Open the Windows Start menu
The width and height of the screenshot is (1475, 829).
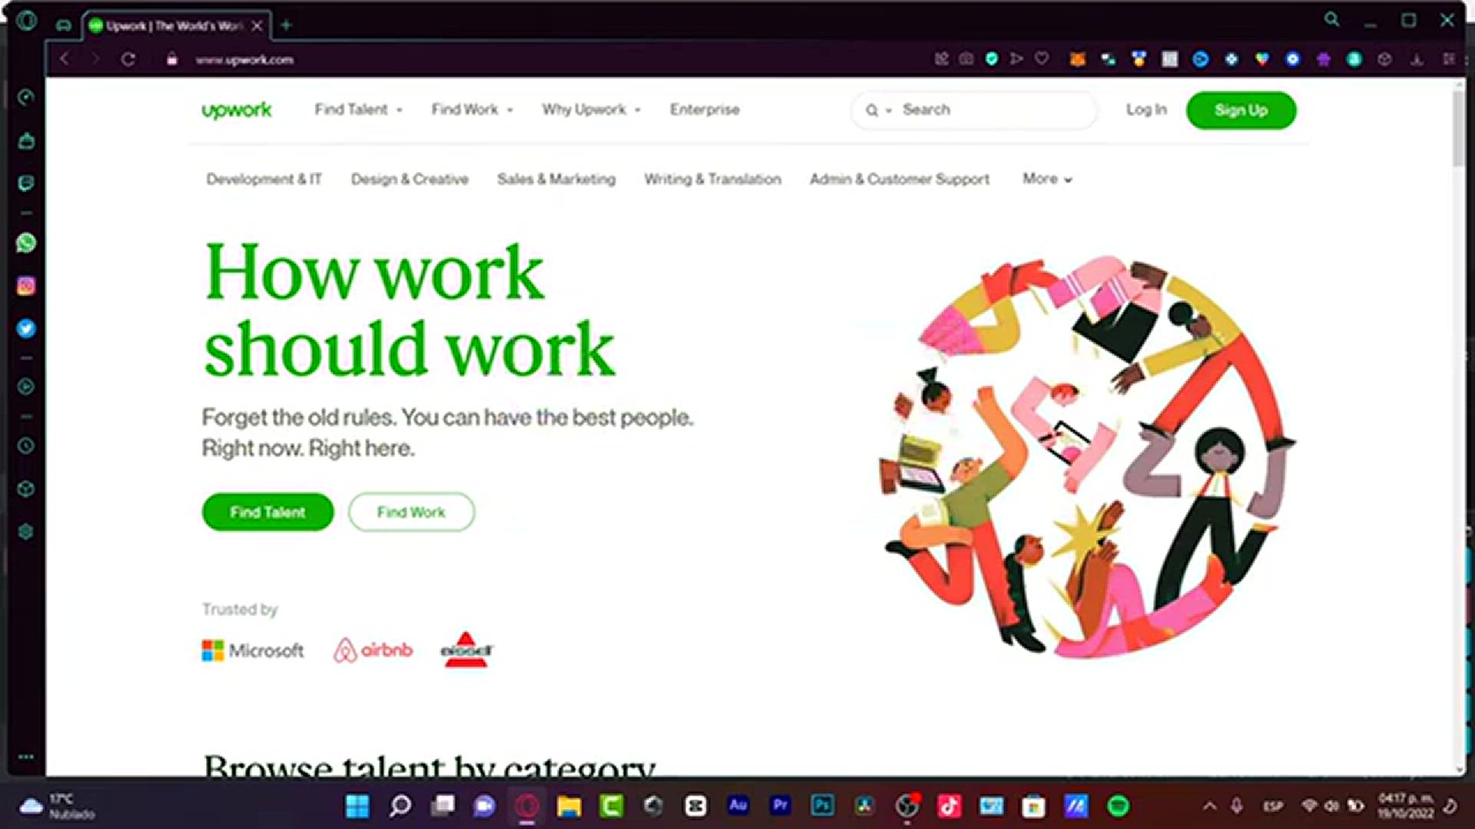click(x=357, y=805)
